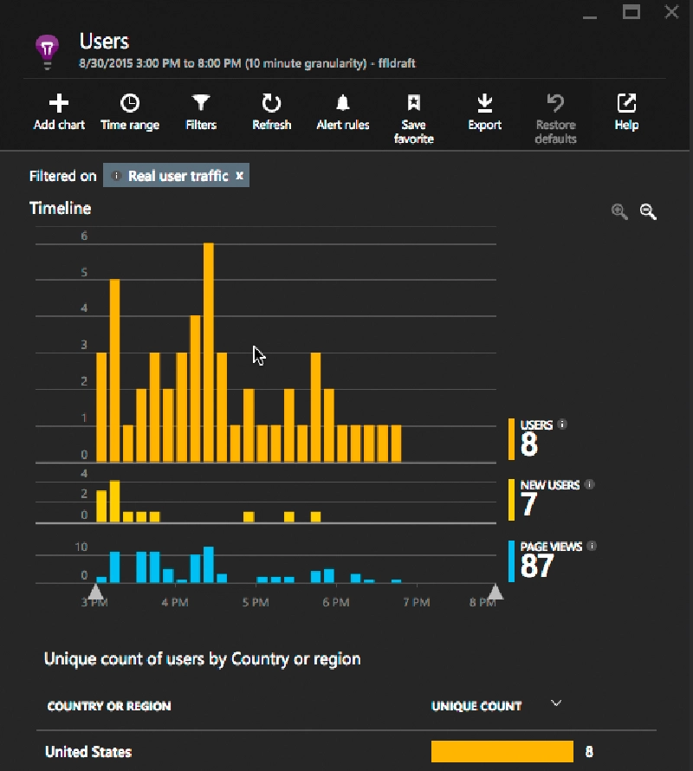Viewport: 693px width, 771px height.
Task: Open the Help link icon
Action: (x=626, y=103)
